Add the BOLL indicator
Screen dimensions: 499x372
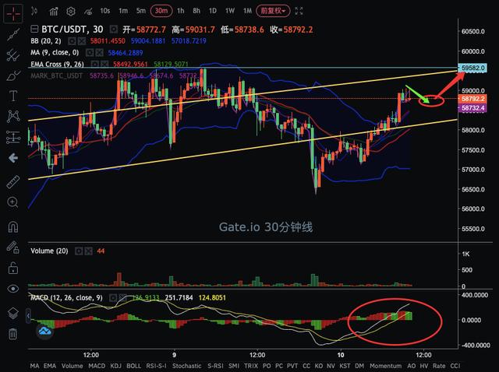(133, 366)
